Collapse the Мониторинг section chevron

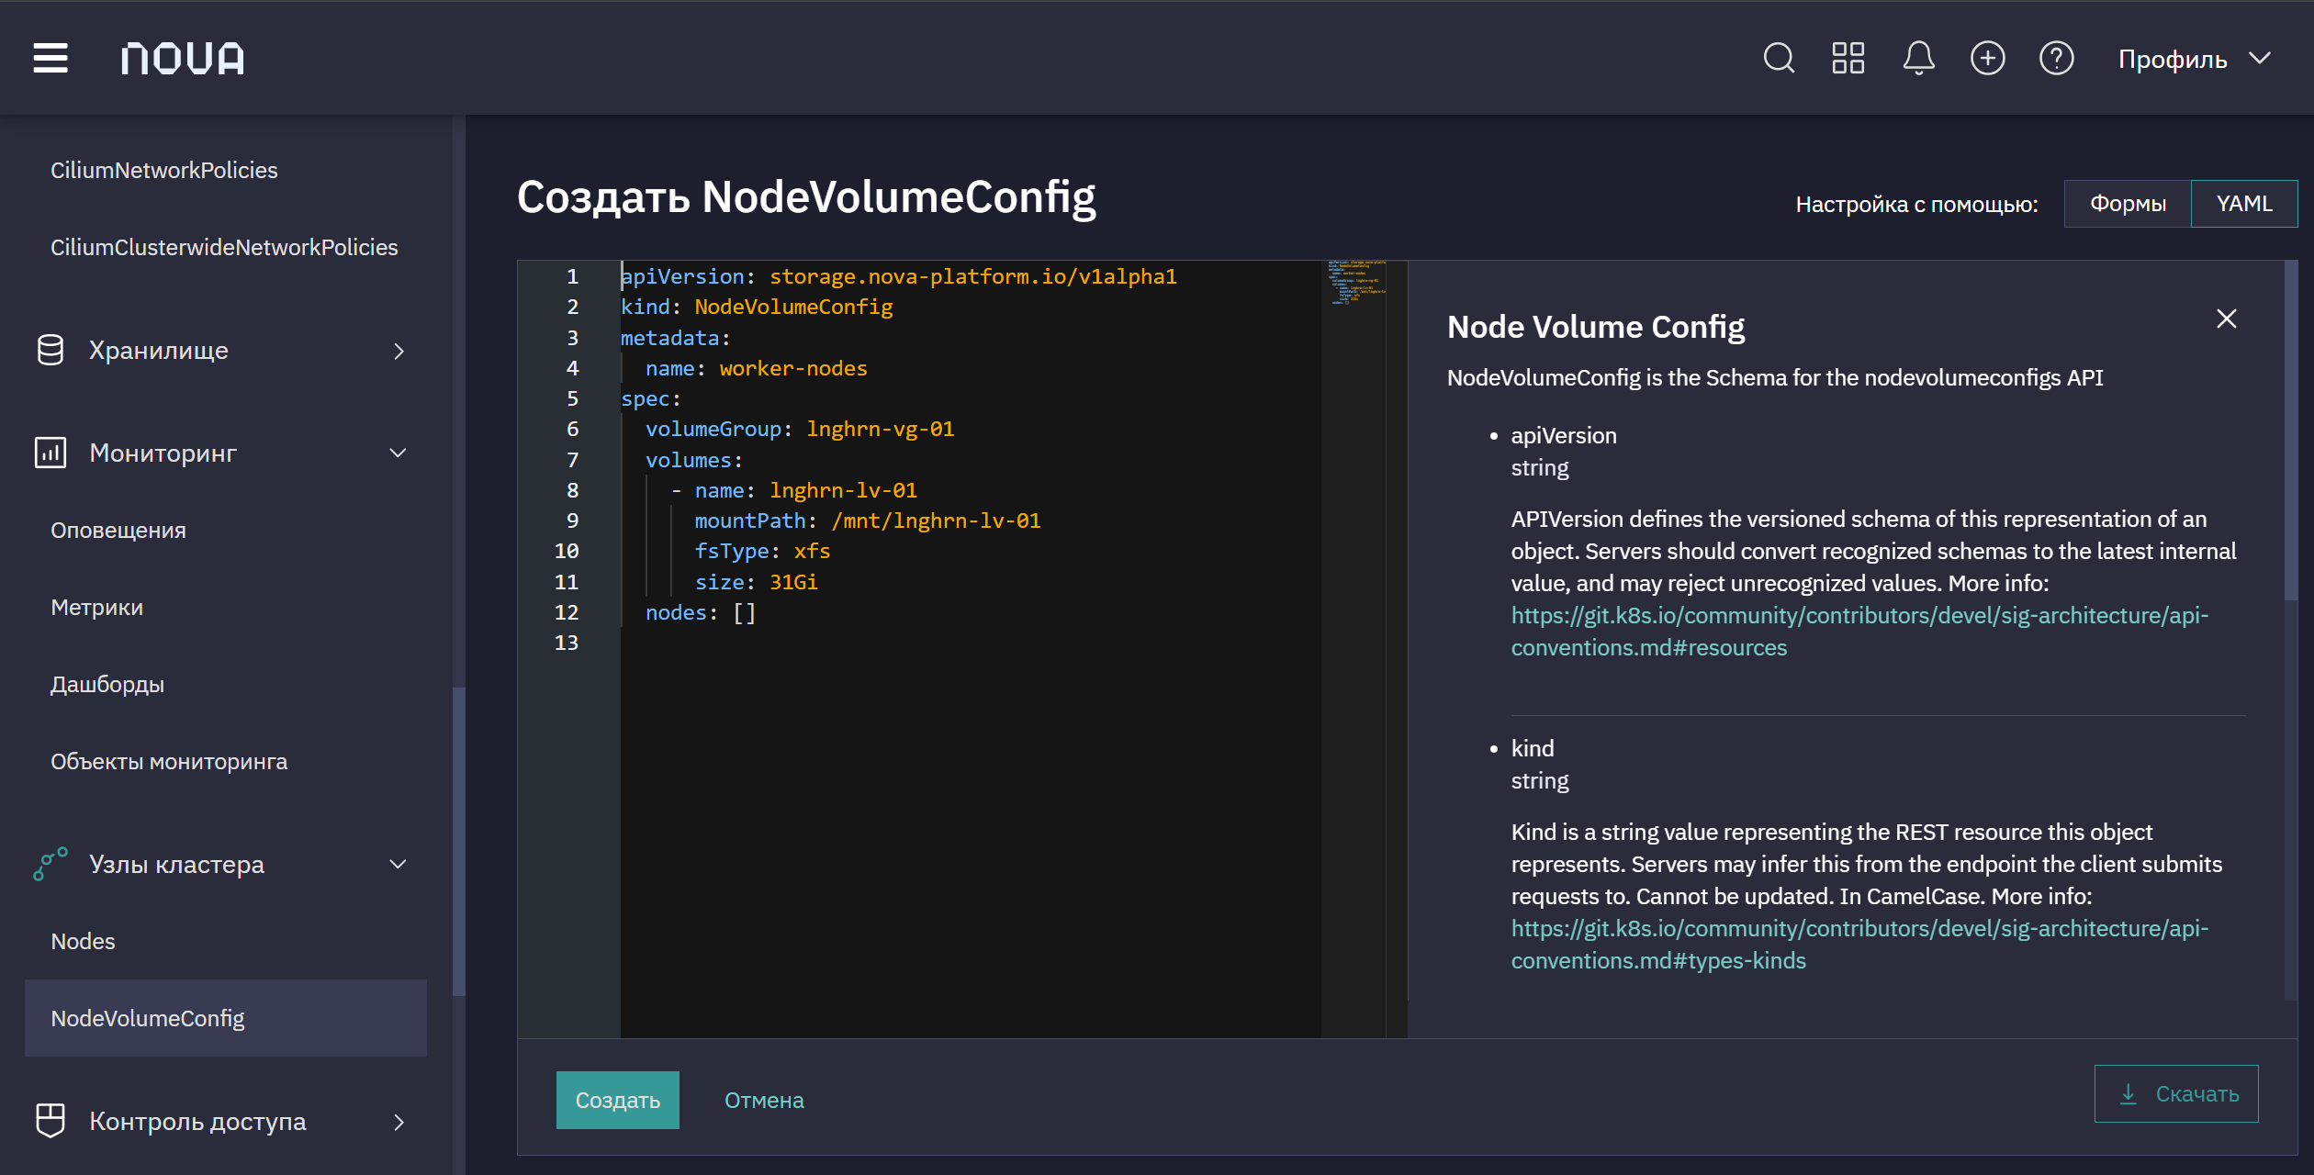(399, 453)
